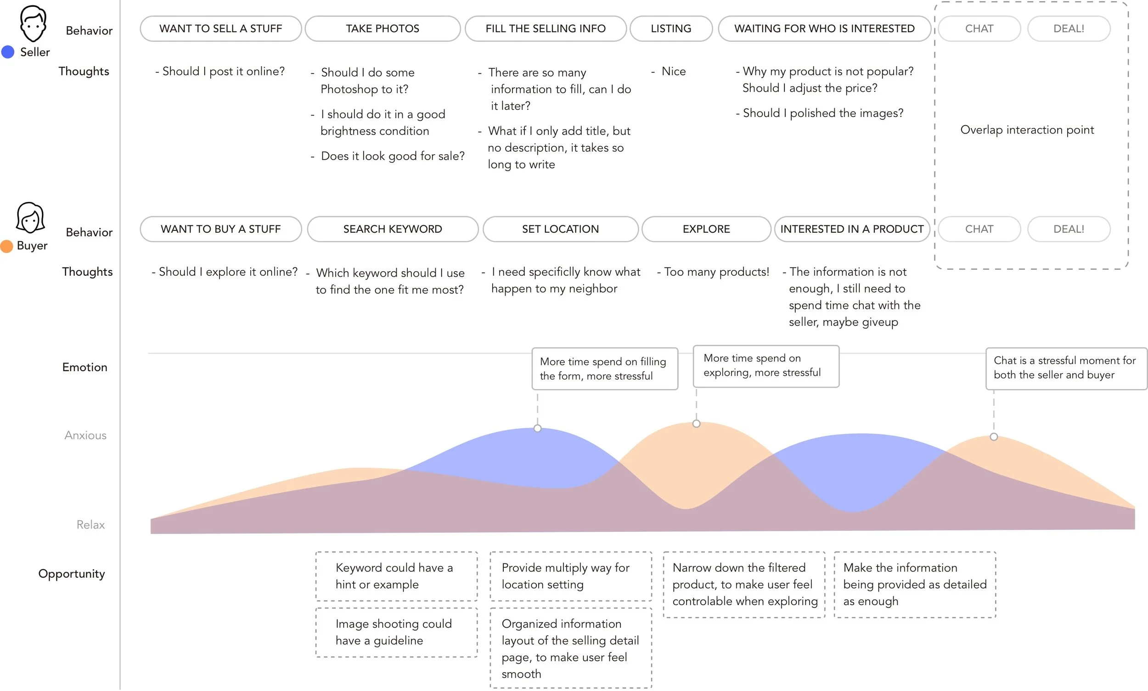Select the SEARCH KEYWORD step
The height and width of the screenshot is (691, 1148).
point(393,229)
